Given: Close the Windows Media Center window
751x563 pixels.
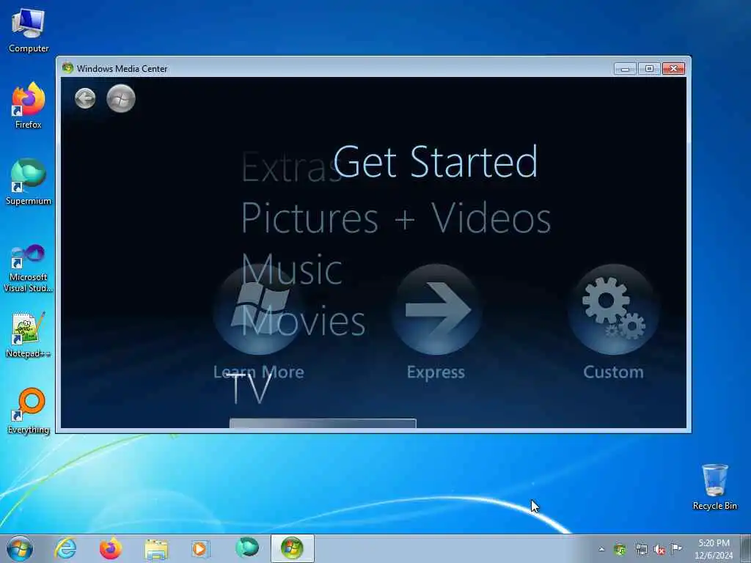Looking at the screenshot, I should (673, 69).
